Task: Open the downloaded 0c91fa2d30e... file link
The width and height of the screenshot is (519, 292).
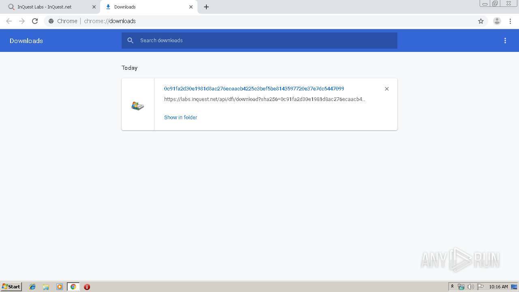Action: click(x=254, y=88)
